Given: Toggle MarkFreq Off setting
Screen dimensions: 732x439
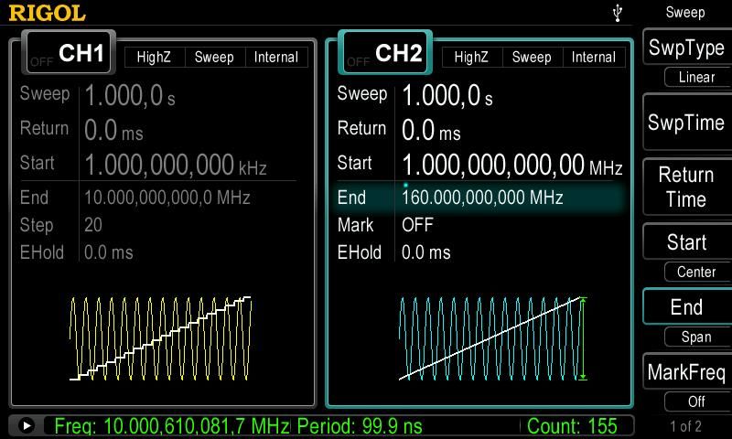Looking at the screenshot, I should 696,402.
